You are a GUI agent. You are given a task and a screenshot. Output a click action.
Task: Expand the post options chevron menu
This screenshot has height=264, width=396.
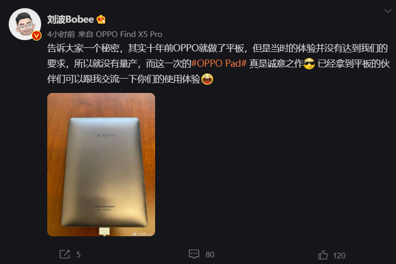point(388,11)
